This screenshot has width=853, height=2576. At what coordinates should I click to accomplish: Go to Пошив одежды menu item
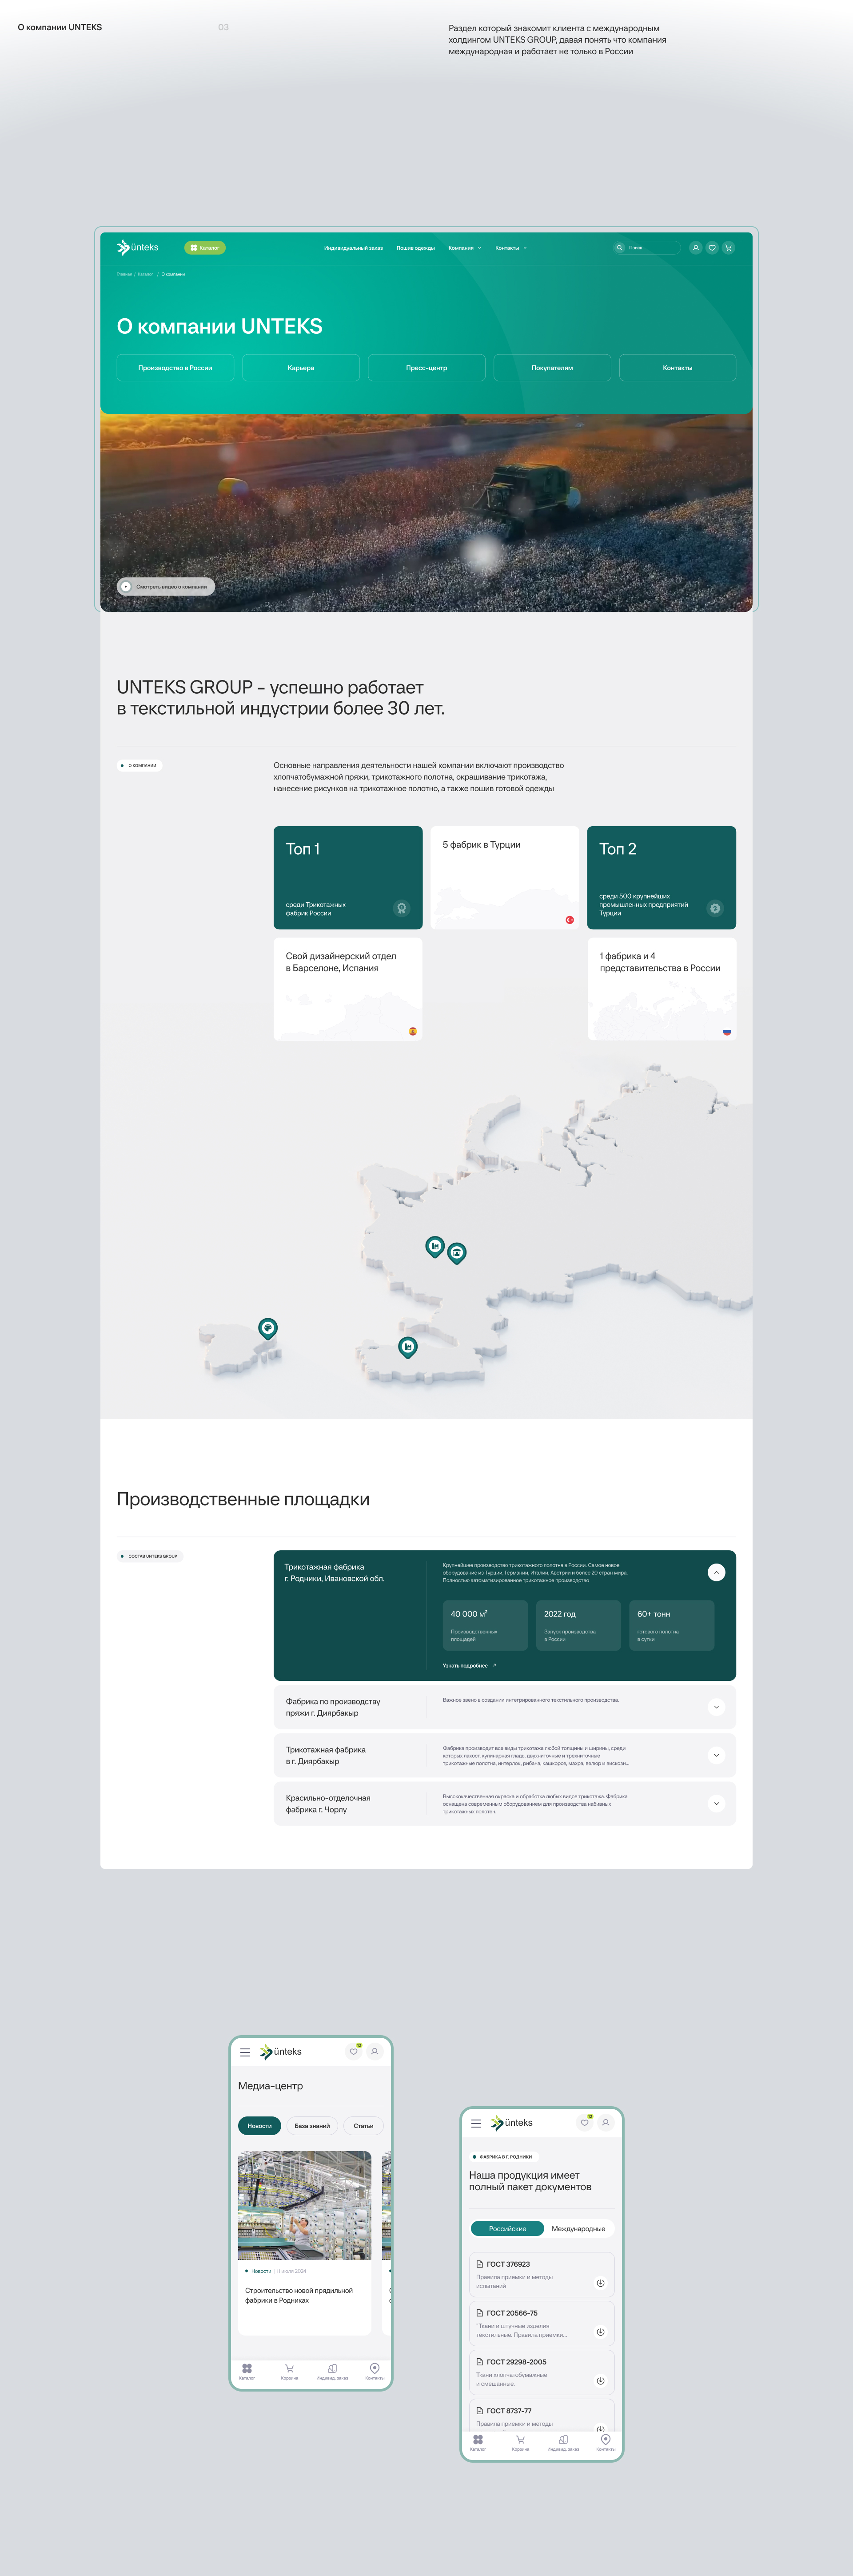[x=415, y=248]
